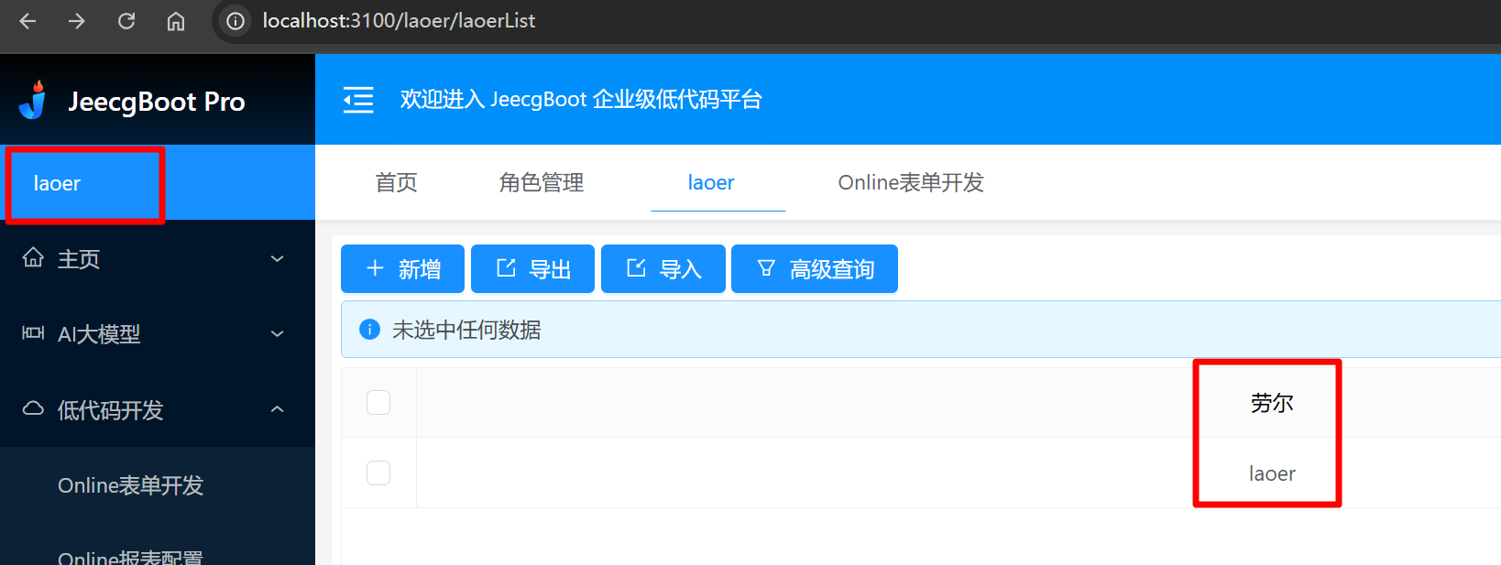Open the browser home page

(x=176, y=21)
